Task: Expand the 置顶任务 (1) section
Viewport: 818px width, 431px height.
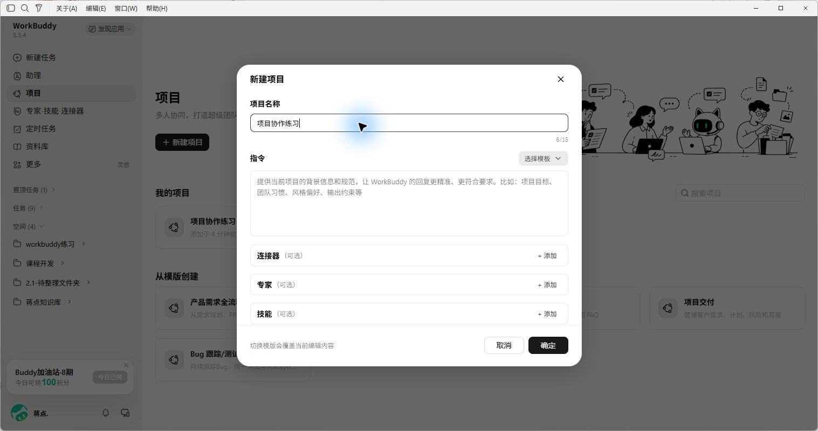Action: pyautogui.click(x=35, y=190)
